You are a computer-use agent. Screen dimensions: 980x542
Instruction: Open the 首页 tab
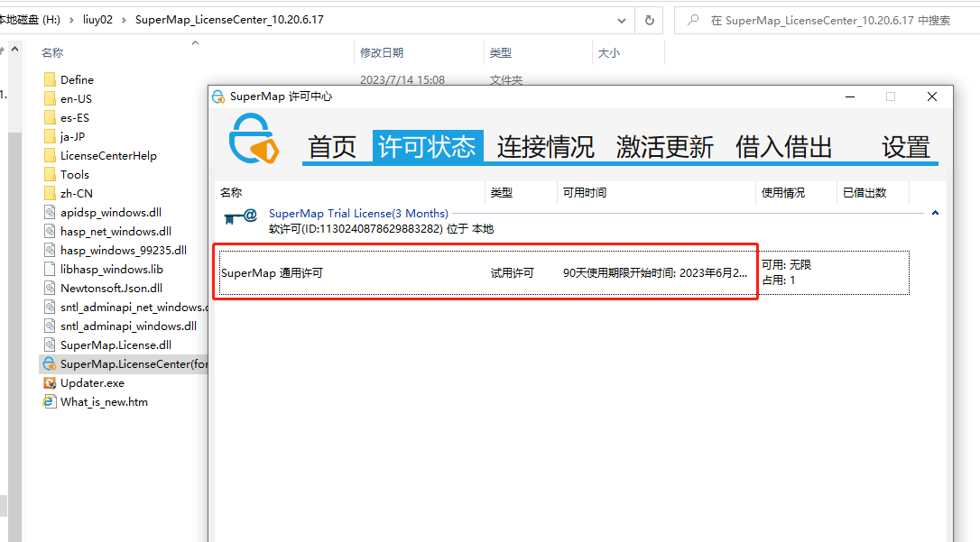point(332,147)
